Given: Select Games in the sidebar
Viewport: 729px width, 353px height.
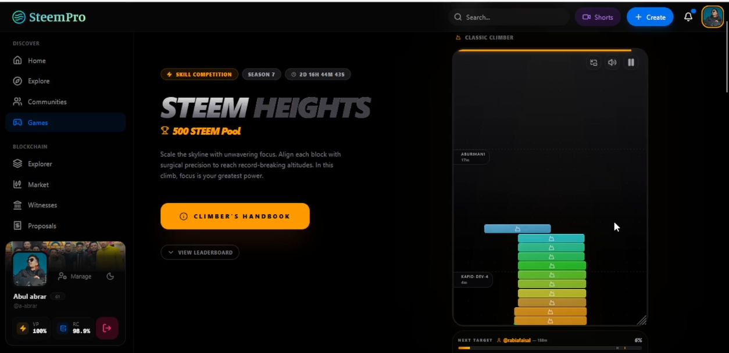Looking at the screenshot, I should [x=65, y=123].
